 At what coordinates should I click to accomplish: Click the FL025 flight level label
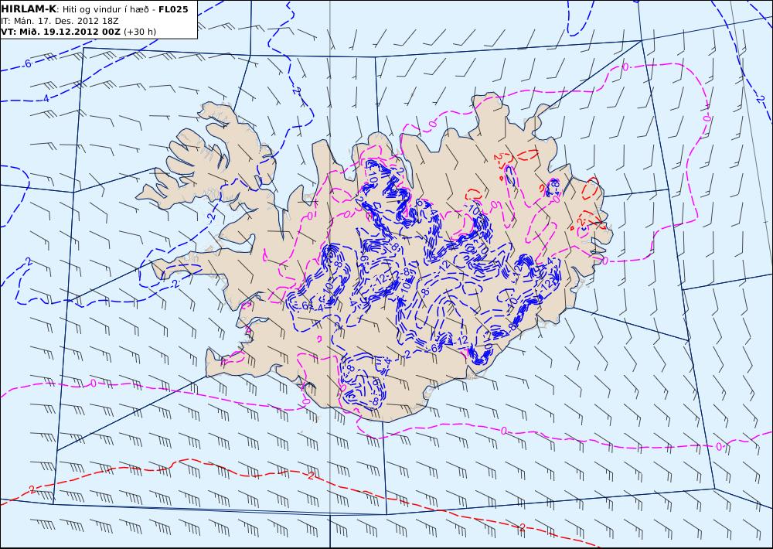pos(173,9)
